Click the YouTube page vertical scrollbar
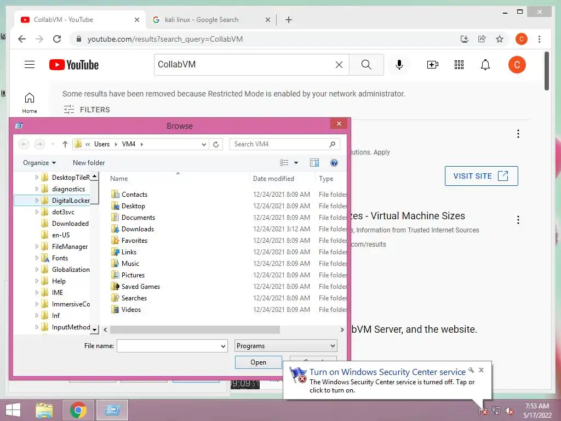The image size is (561, 421). (546, 71)
